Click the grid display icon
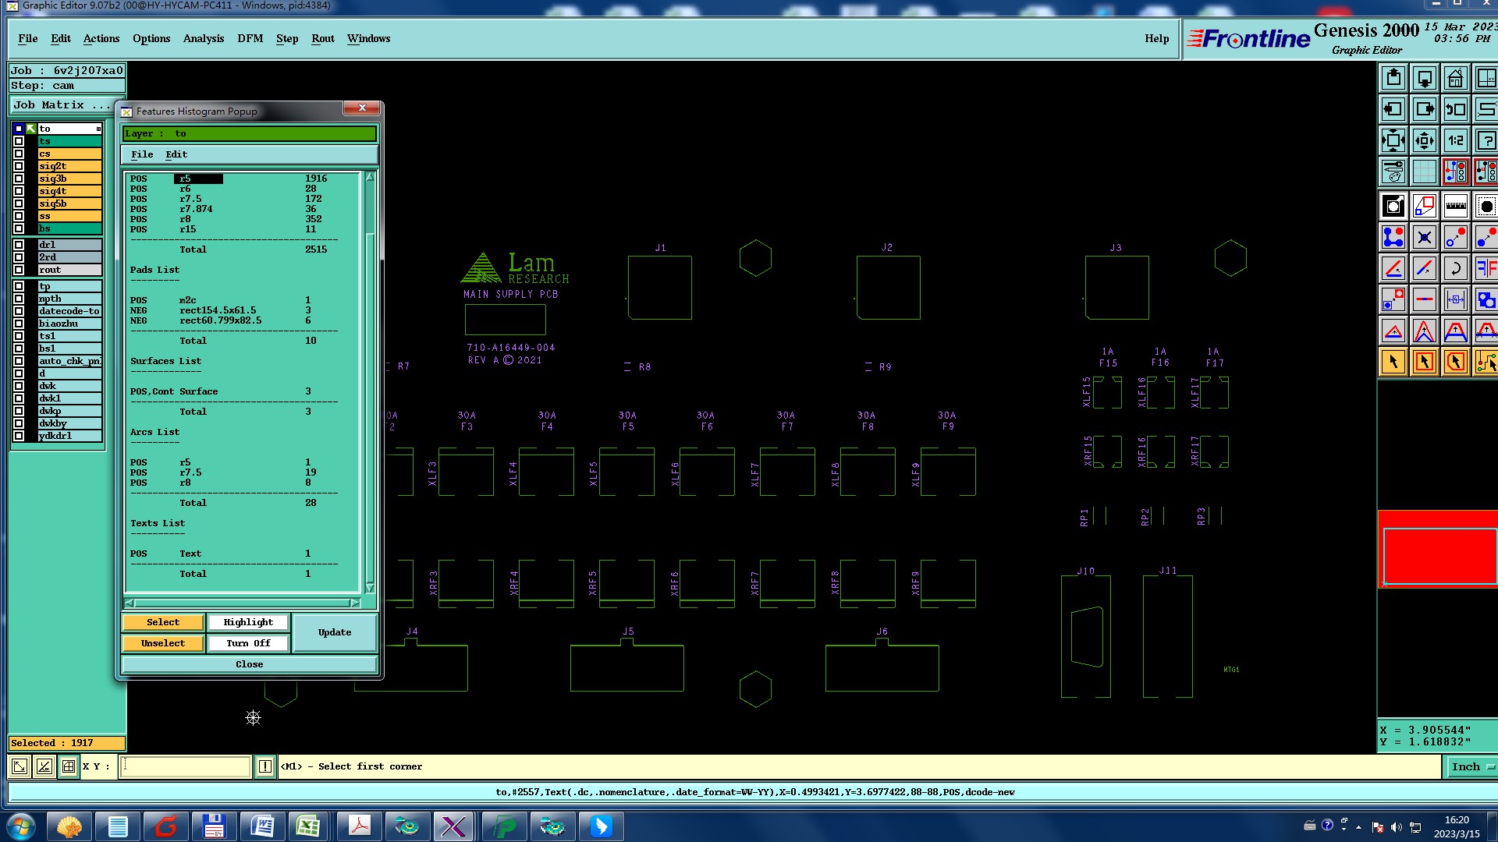Viewport: 1498px width, 842px height. [x=1424, y=172]
